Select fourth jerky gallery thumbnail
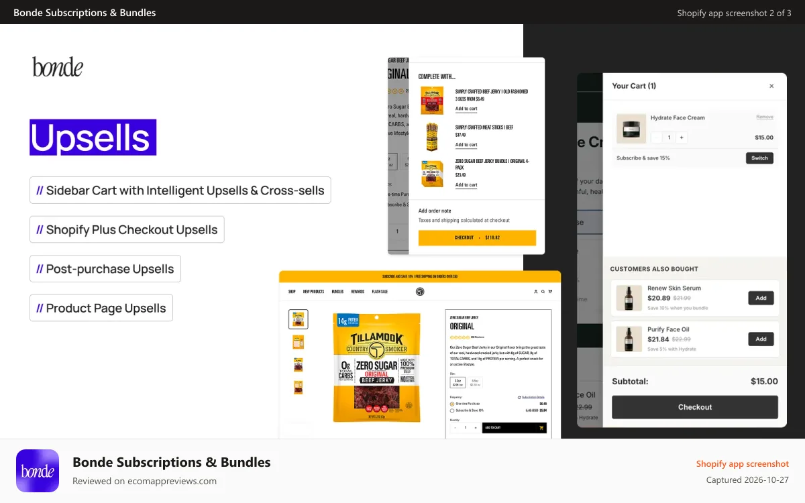Viewport: 805px width, 503px height. tap(298, 387)
